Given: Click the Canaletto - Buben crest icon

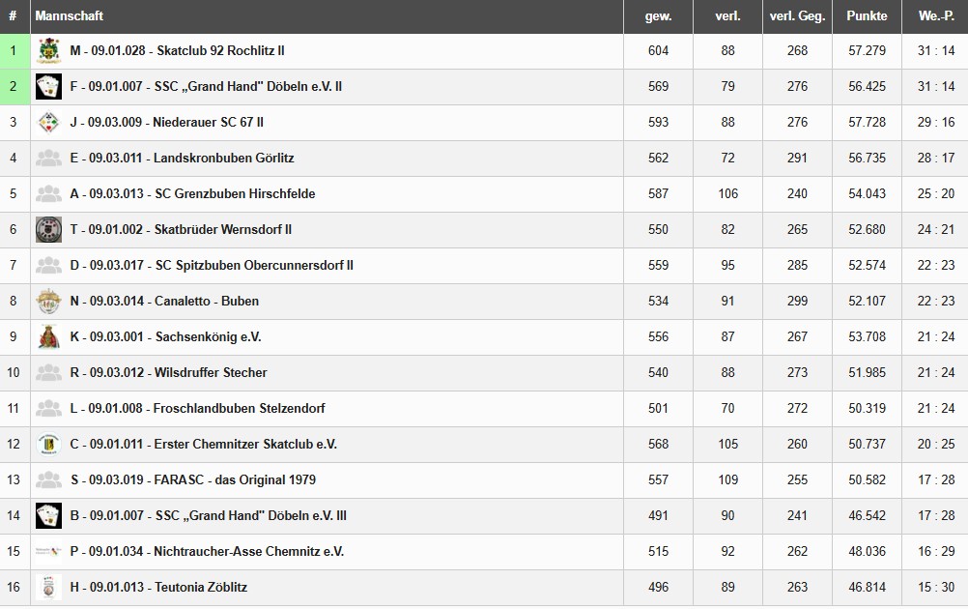Looking at the screenshot, I should click(x=48, y=301).
